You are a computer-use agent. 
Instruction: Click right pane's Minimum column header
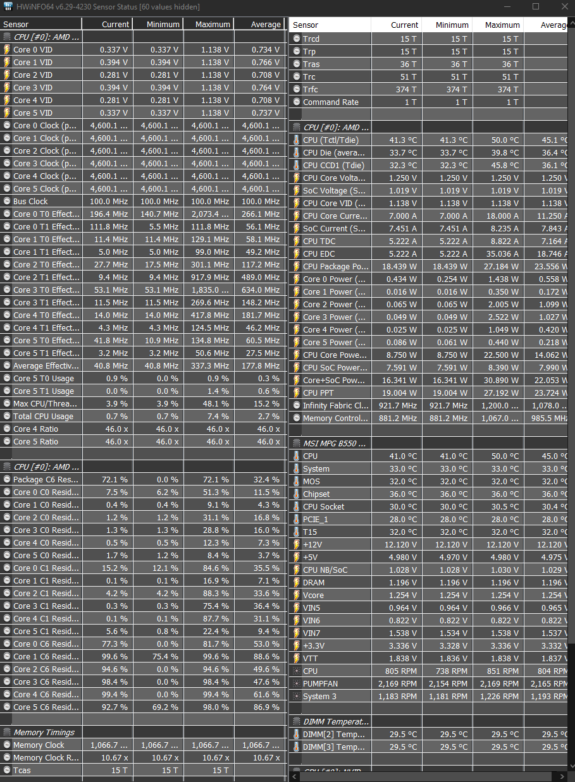447,25
